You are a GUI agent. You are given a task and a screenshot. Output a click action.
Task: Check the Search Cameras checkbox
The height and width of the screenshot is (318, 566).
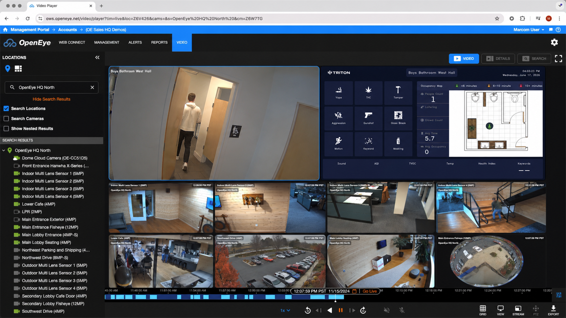(x=6, y=119)
